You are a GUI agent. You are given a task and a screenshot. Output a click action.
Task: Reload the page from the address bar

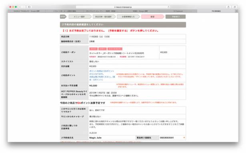pyautogui.click(x=168, y=7)
